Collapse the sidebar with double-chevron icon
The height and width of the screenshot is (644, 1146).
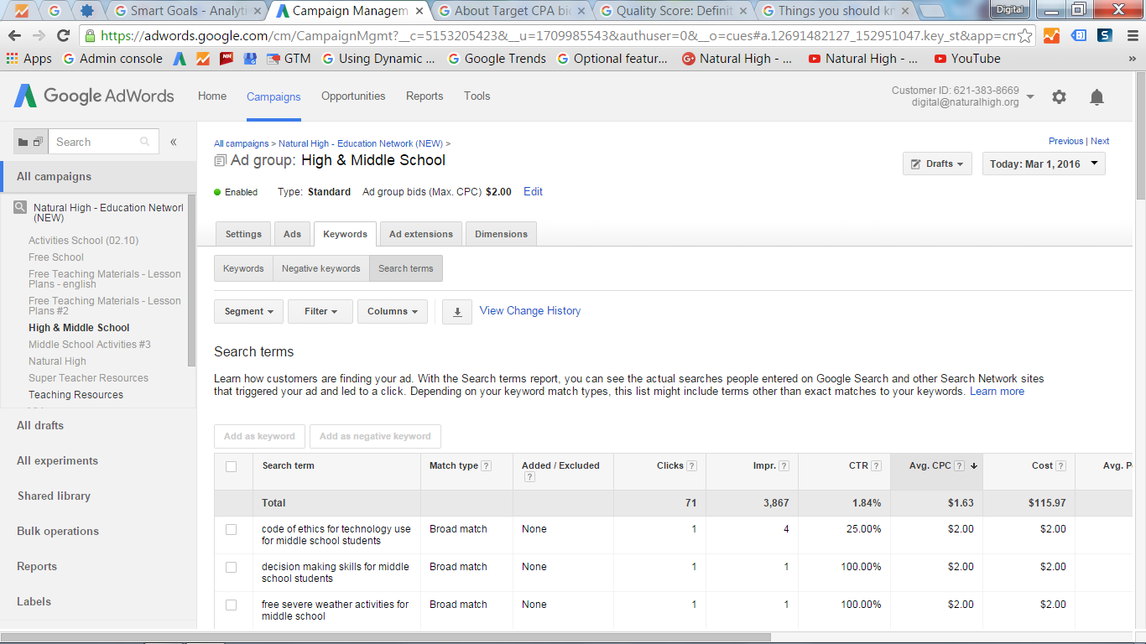[174, 142]
